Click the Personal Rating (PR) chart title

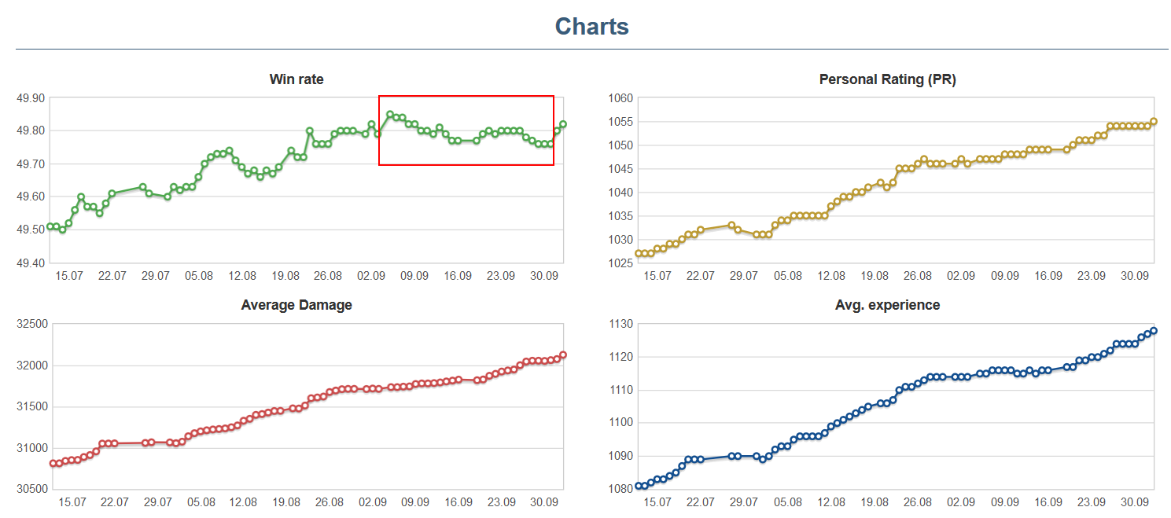pos(887,79)
